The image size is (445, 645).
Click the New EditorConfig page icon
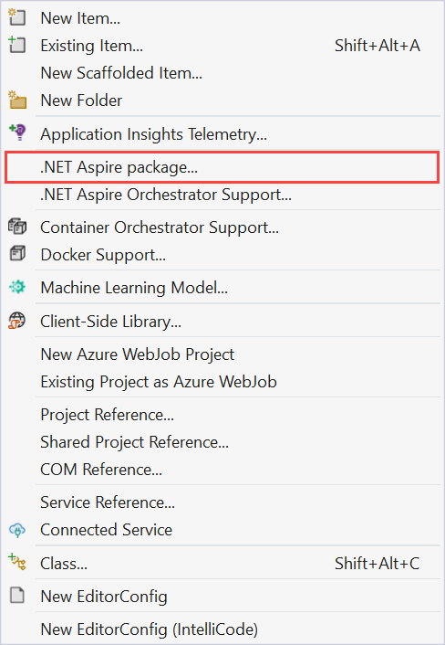pos(17,596)
